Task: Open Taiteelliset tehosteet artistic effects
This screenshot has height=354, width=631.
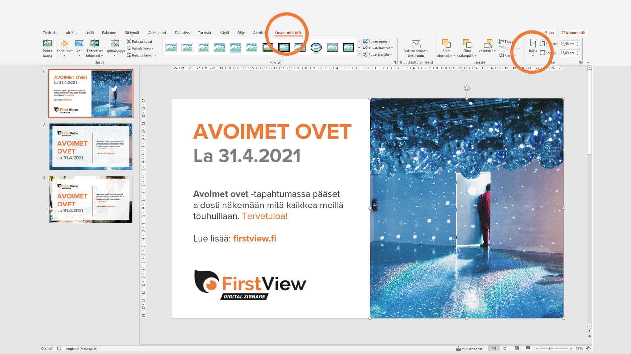Action: click(95, 48)
